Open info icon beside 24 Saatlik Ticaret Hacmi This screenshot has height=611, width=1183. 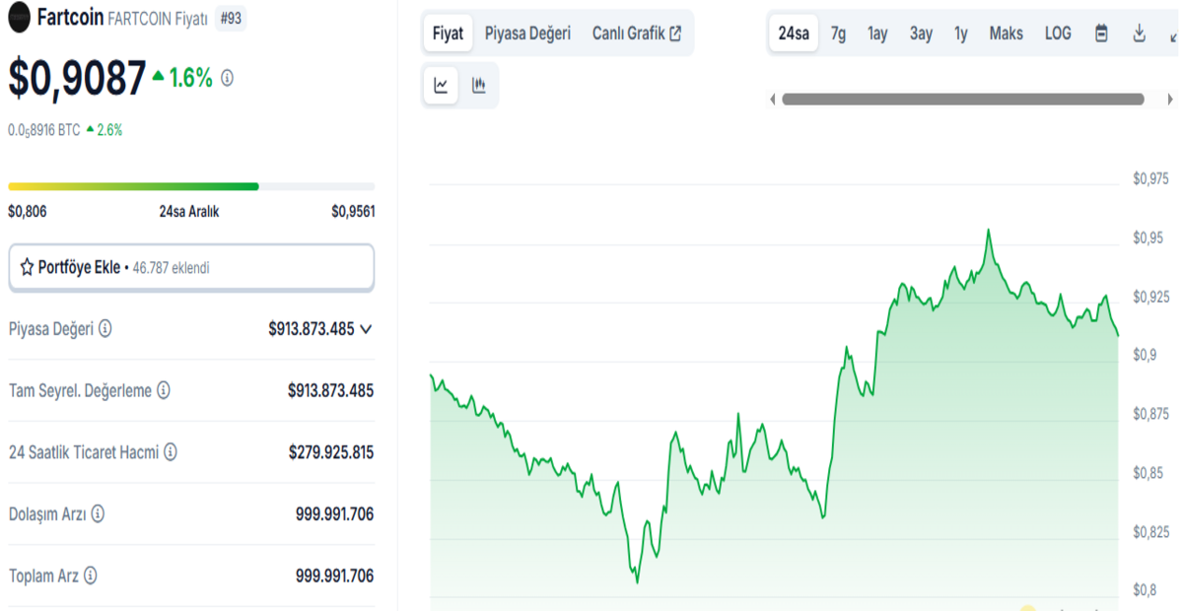pyautogui.click(x=171, y=452)
